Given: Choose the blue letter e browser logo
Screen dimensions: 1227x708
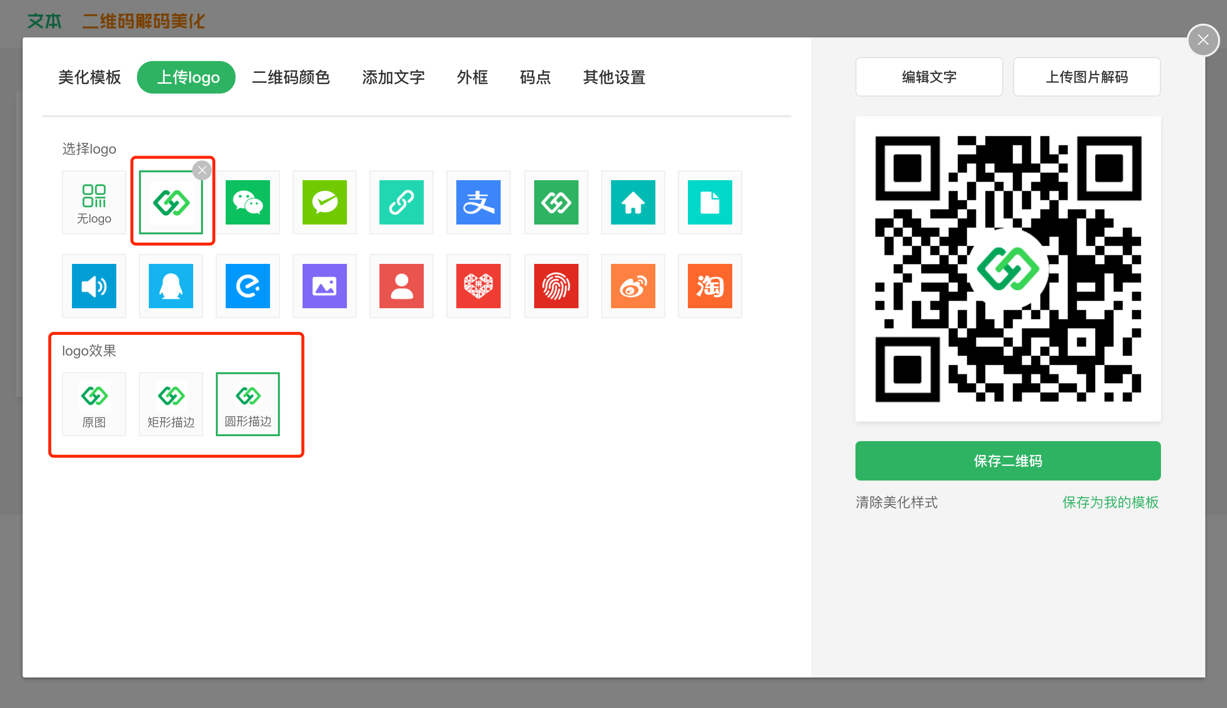Looking at the screenshot, I should (248, 286).
